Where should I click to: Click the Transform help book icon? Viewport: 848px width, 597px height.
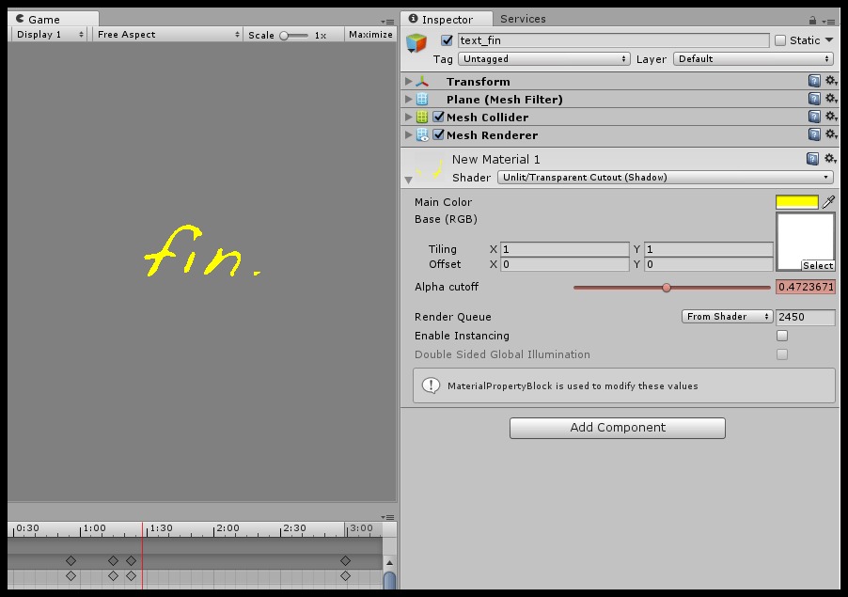[814, 82]
